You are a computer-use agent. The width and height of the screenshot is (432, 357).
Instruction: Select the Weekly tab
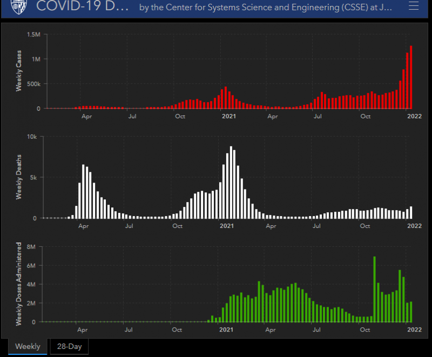[x=28, y=346]
